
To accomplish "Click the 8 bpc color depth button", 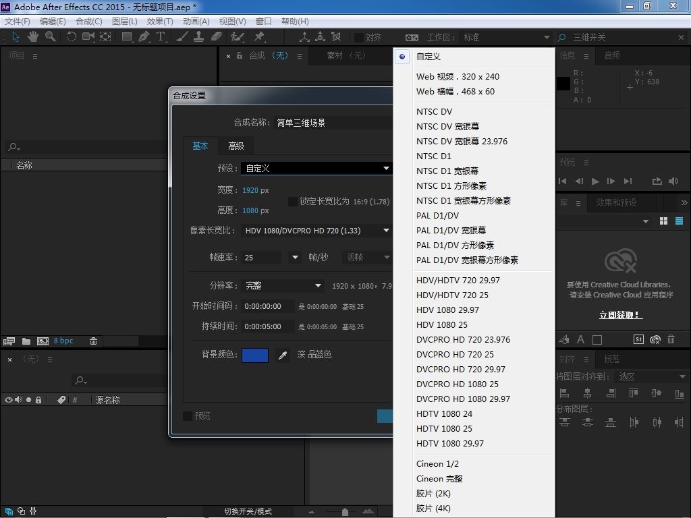I will point(63,341).
